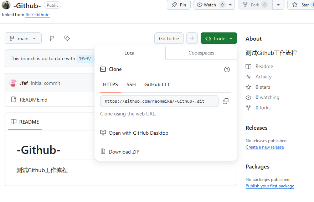
Task: Pin this repository
Action: tap(179, 5)
